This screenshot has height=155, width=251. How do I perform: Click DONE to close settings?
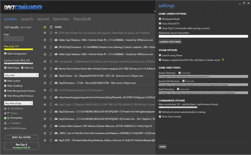pos(163,147)
